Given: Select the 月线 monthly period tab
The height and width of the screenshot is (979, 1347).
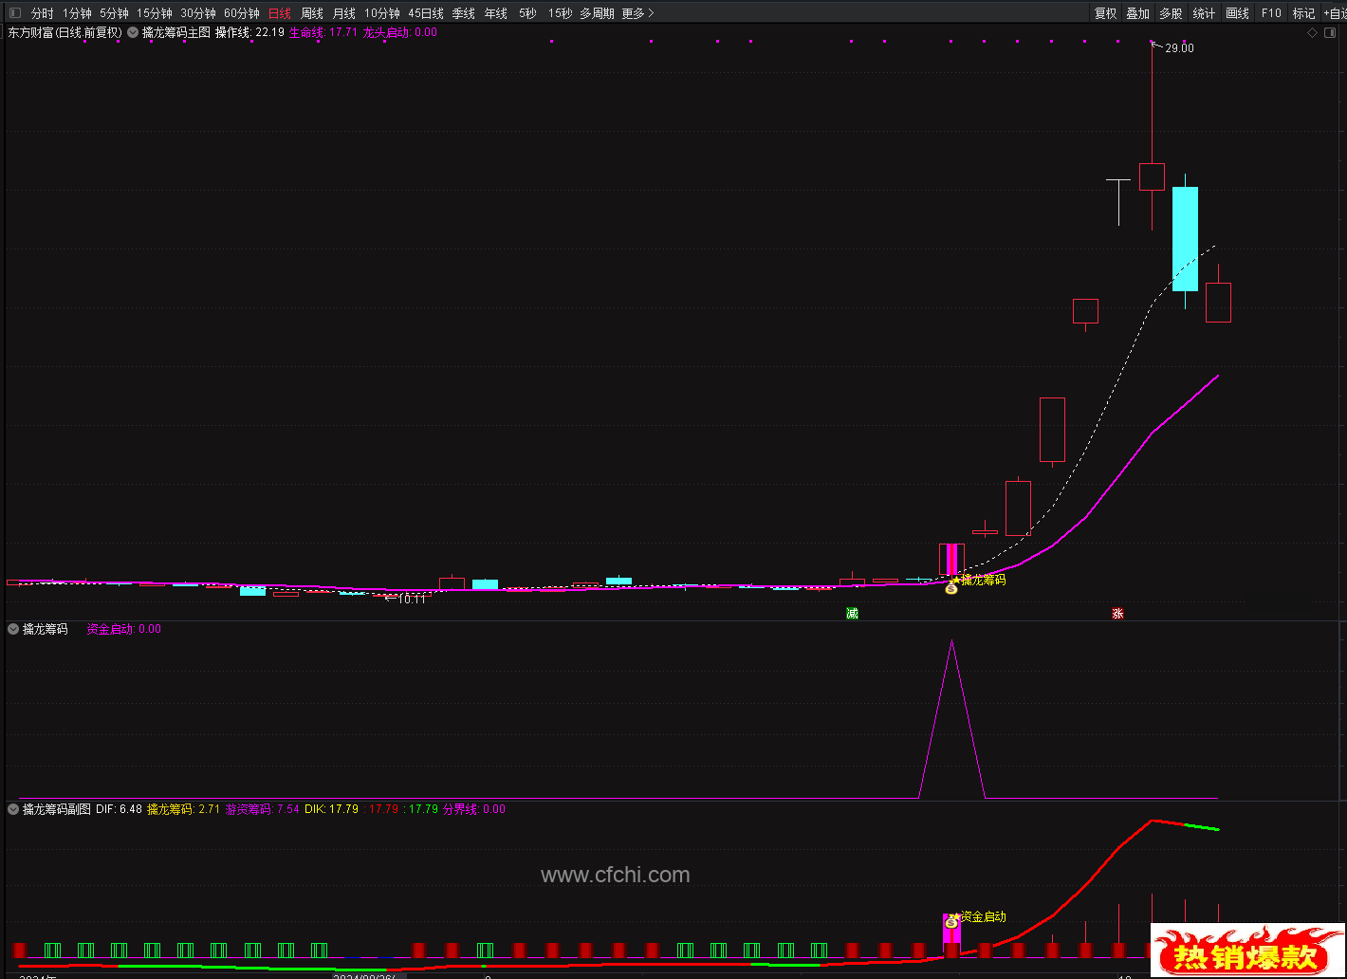Looking at the screenshot, I should point(344,13).
